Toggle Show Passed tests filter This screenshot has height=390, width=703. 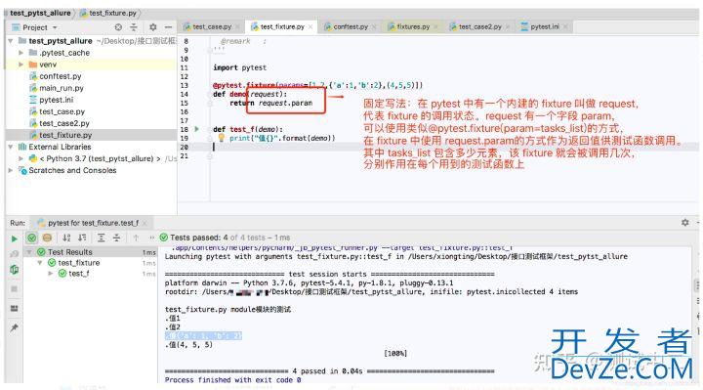click(x=32, y=238)
